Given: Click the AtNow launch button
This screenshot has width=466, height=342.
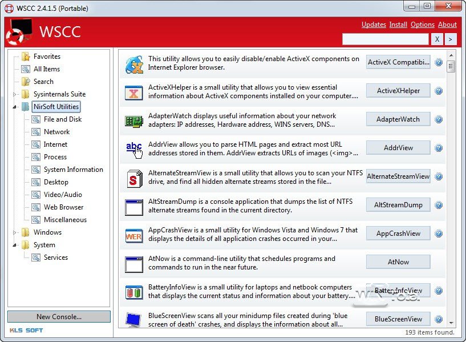Looking at the screenshot, I should pyautogui.click(x=398, y=262).
